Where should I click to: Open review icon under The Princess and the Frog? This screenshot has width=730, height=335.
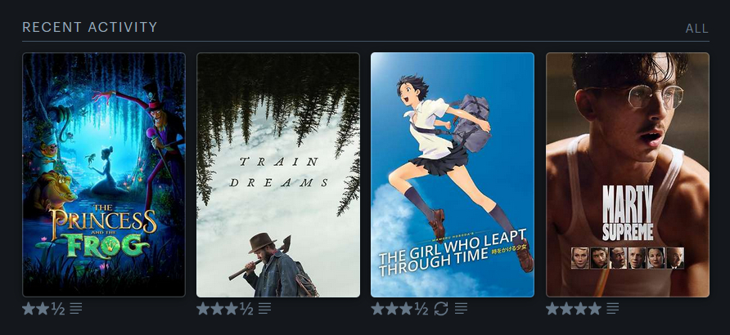tap(76, 308)
